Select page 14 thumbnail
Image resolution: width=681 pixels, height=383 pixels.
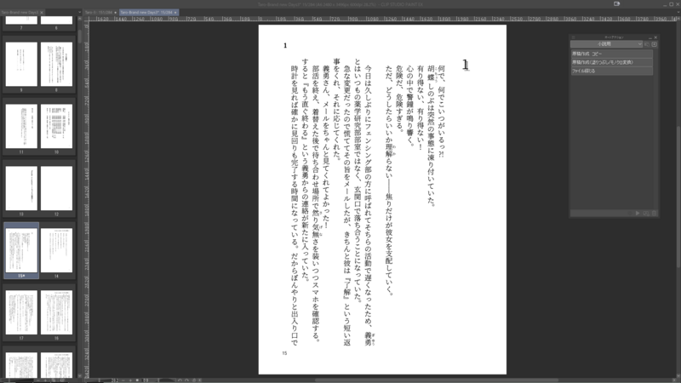56,250
